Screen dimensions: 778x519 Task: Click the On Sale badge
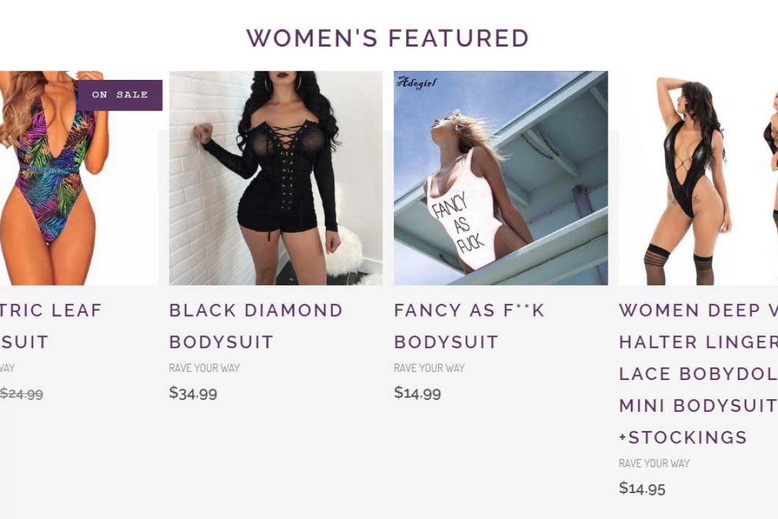(x=120, y=95)
